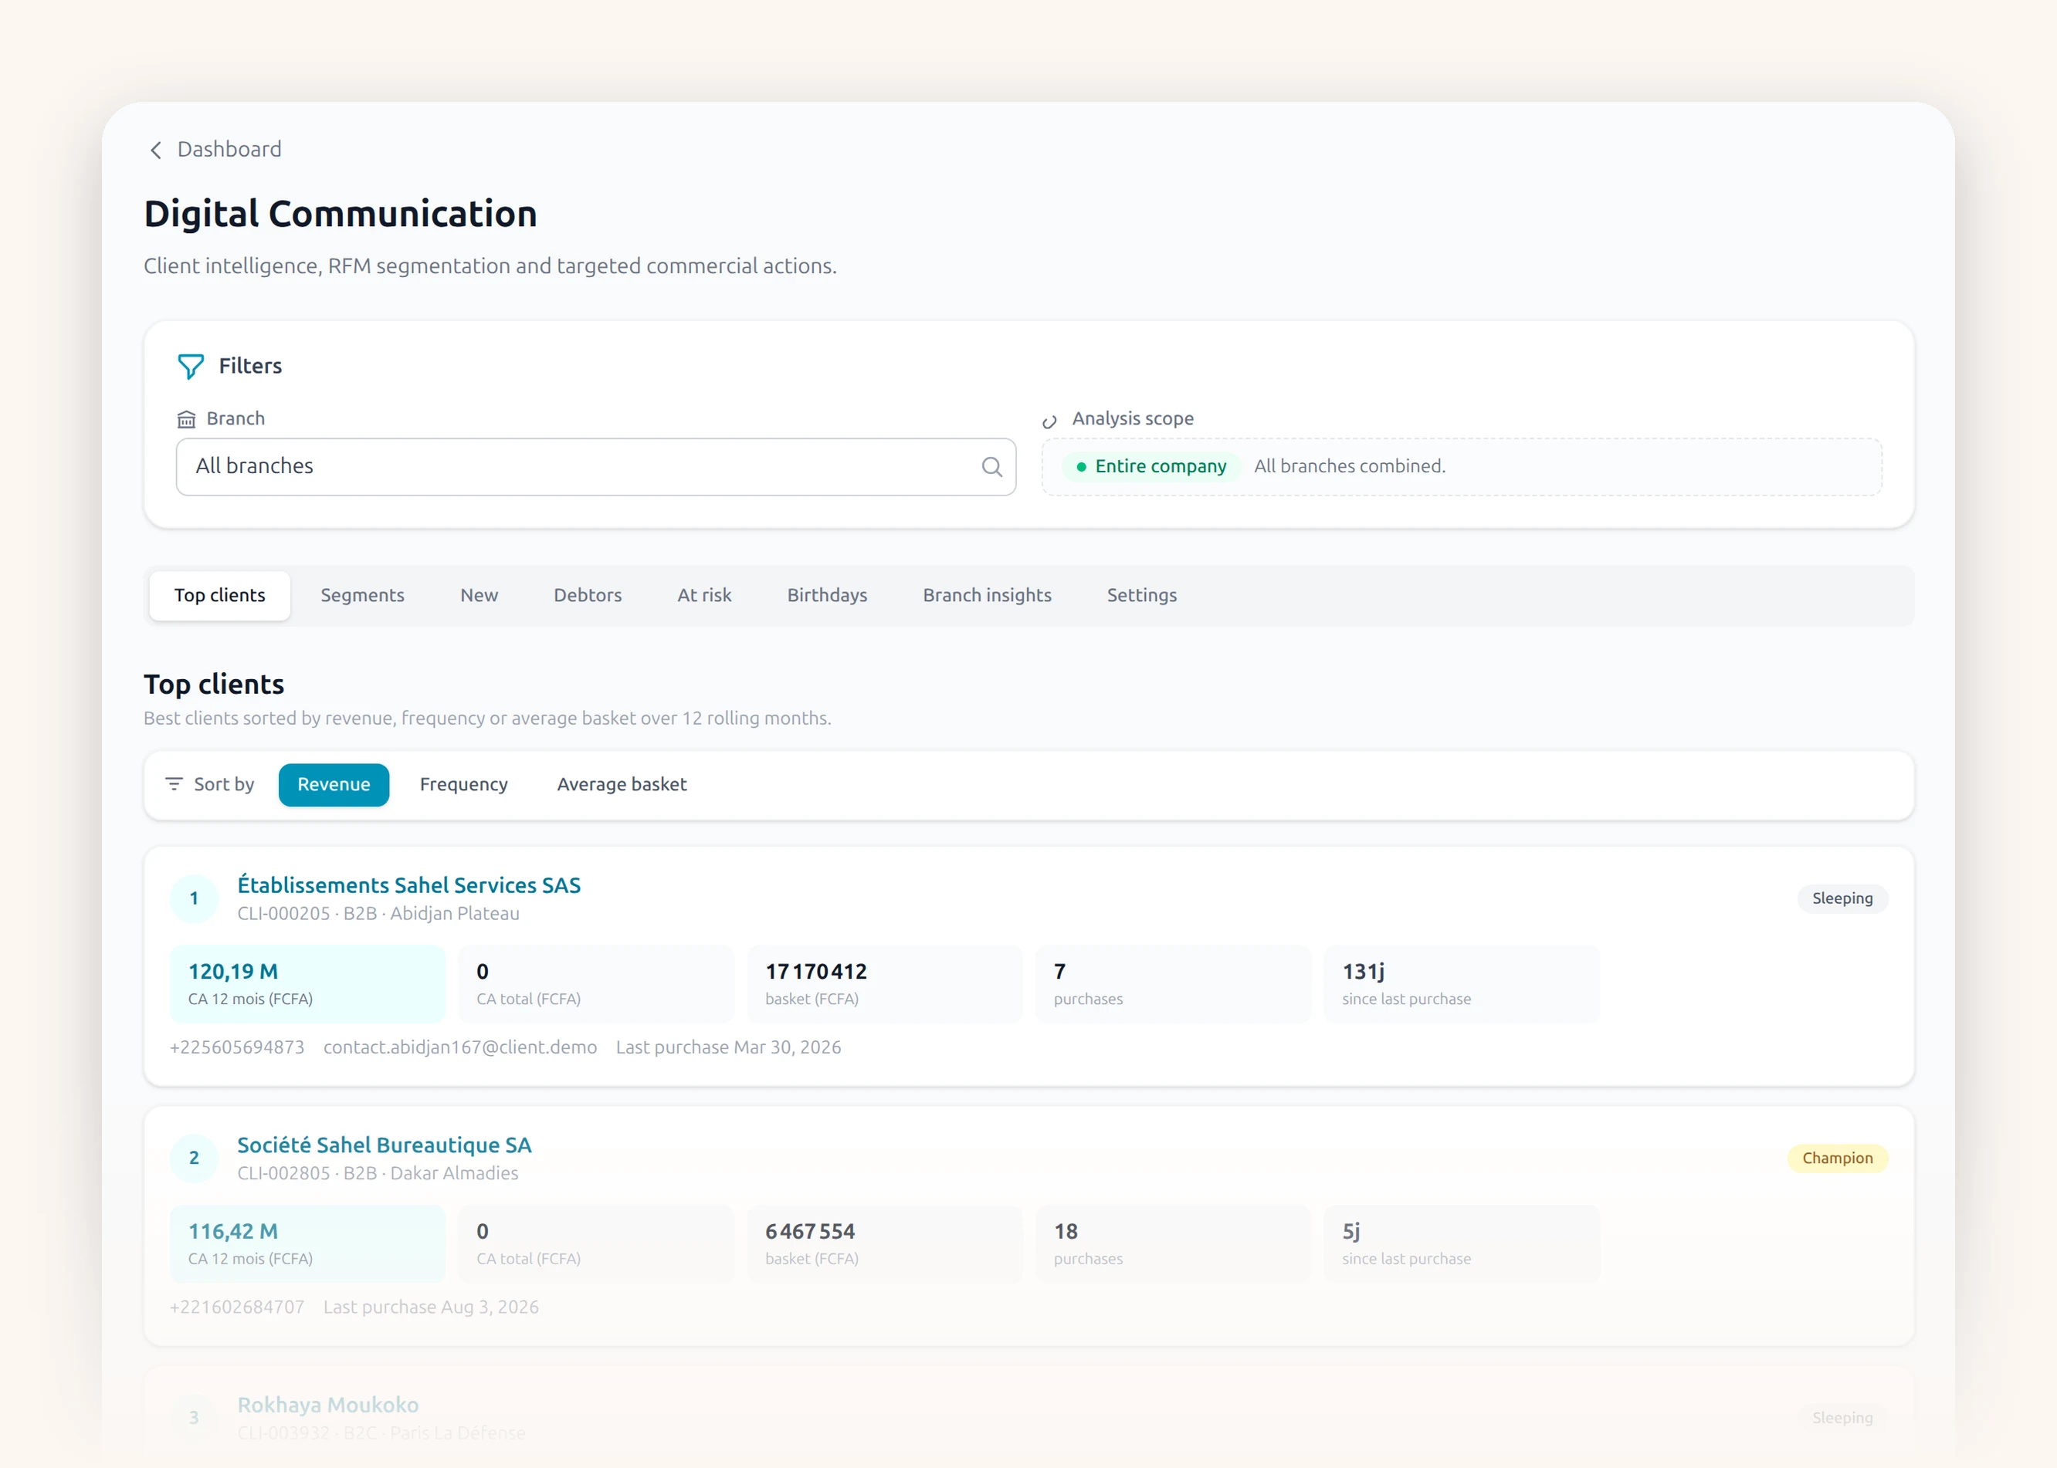Click the Sort by lines icon

click(x=174, y=783)
